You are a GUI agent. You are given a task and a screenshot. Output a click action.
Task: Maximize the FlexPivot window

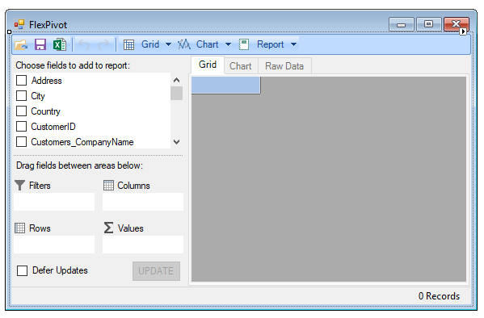pyautogui.click(x=428, y=24)
